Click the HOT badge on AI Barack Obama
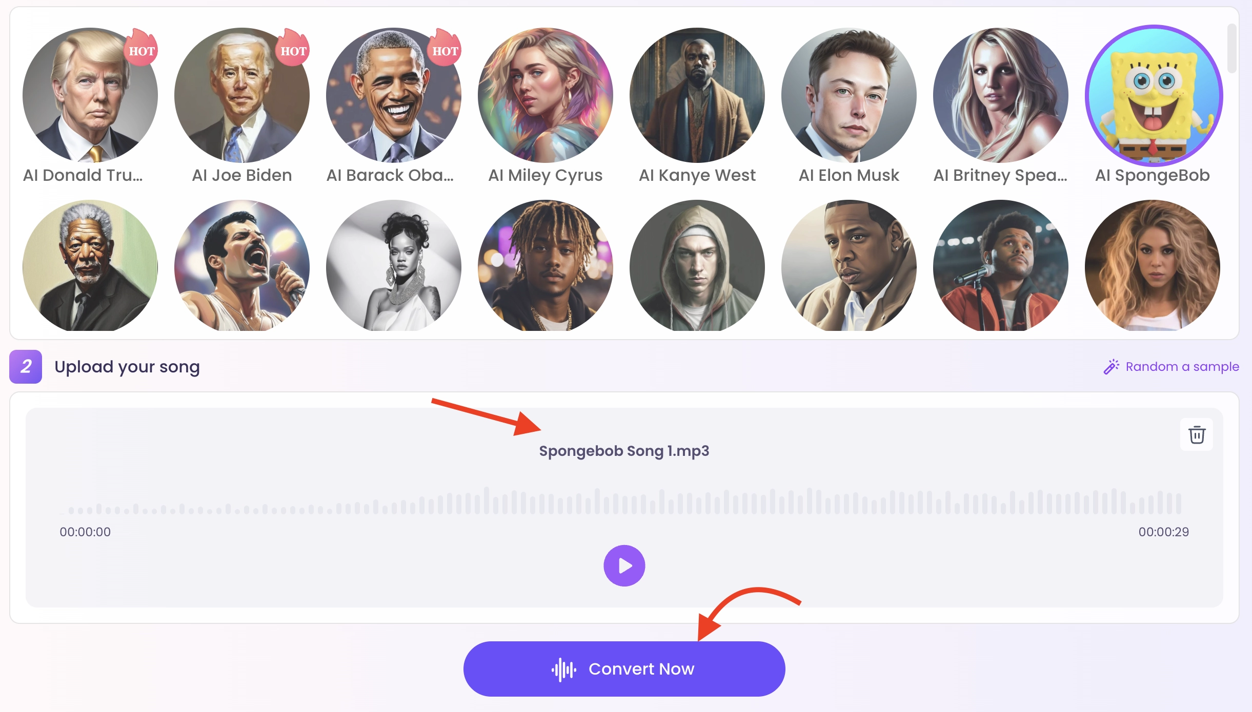 click(445, 50)
